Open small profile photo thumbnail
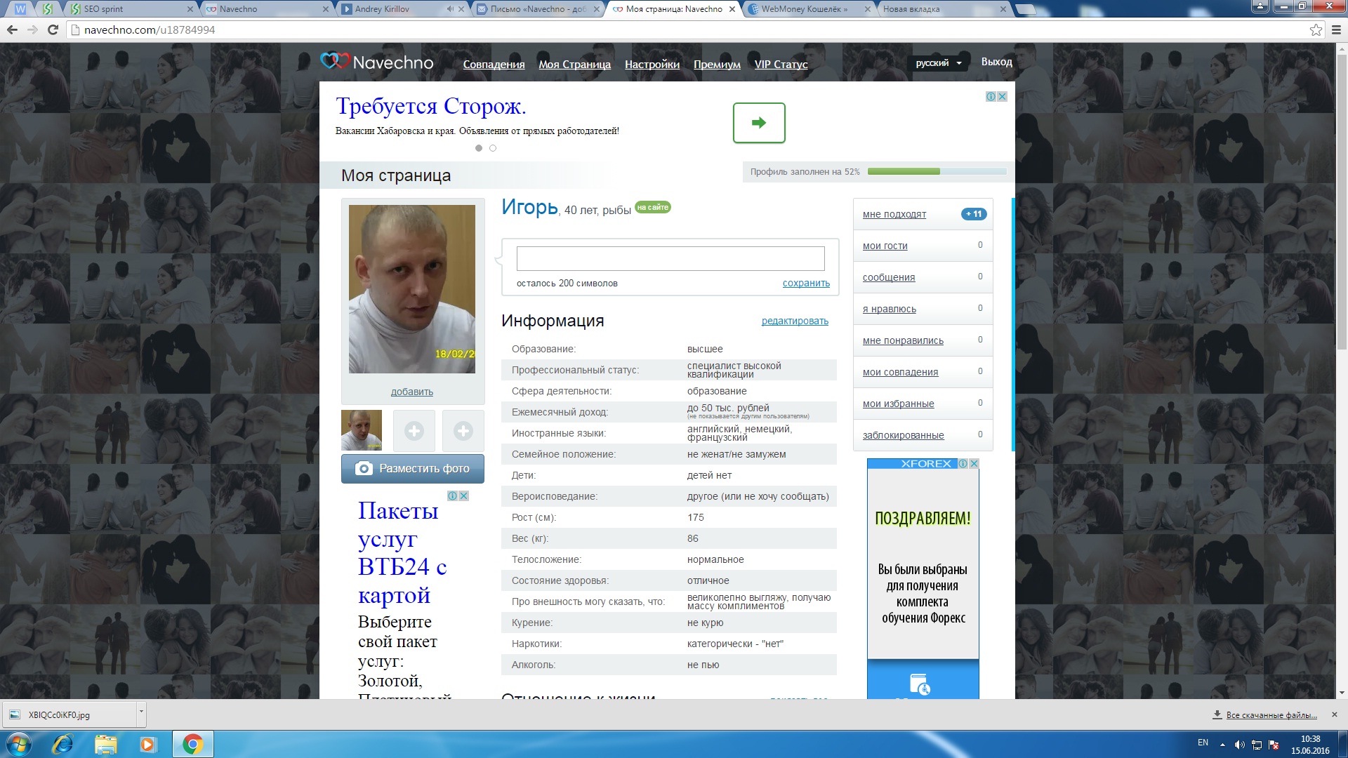 (362, 430)
